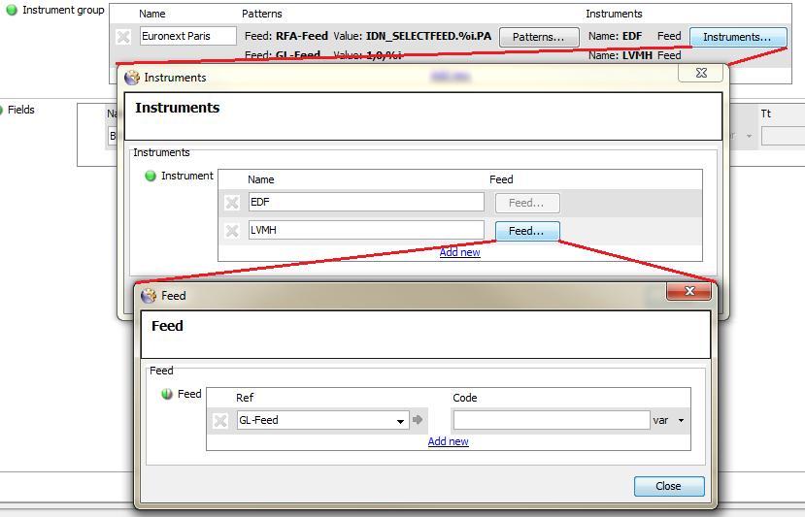Click the Code input field
The image size is (805, 517).
coord(551,420)
